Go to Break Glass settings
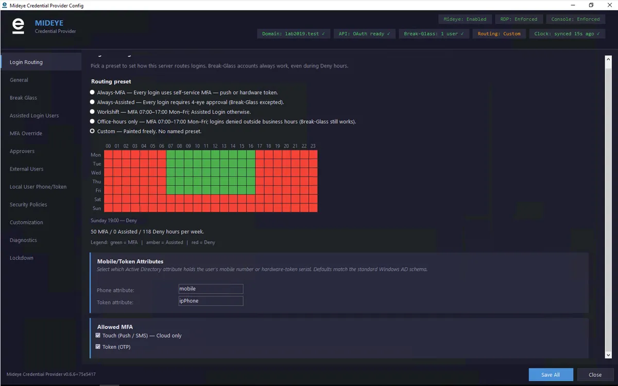Image resolution: width=618 pixels, height=386 pixels. point(41,98)
